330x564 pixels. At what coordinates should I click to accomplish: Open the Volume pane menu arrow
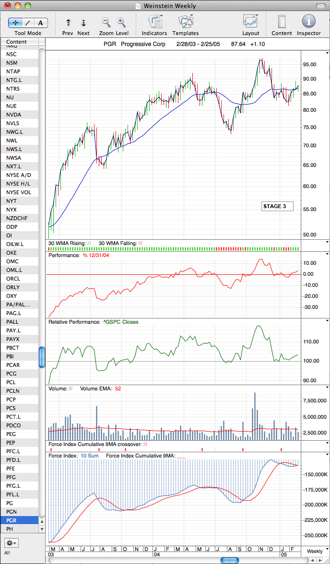click(327, 388)
